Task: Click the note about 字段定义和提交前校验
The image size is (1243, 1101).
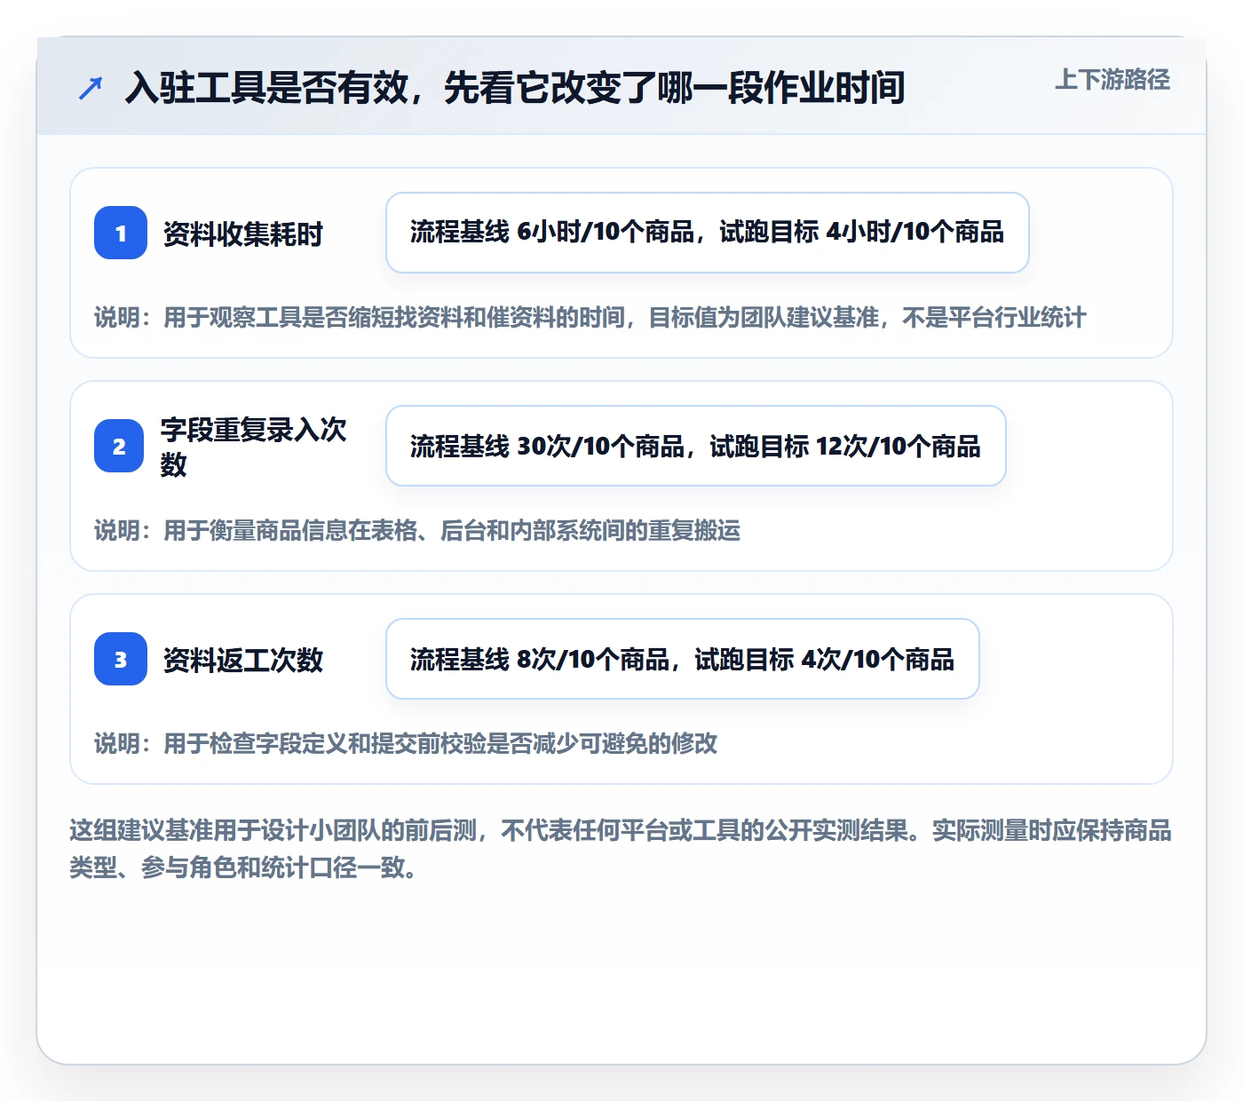Action: [406, 744]
